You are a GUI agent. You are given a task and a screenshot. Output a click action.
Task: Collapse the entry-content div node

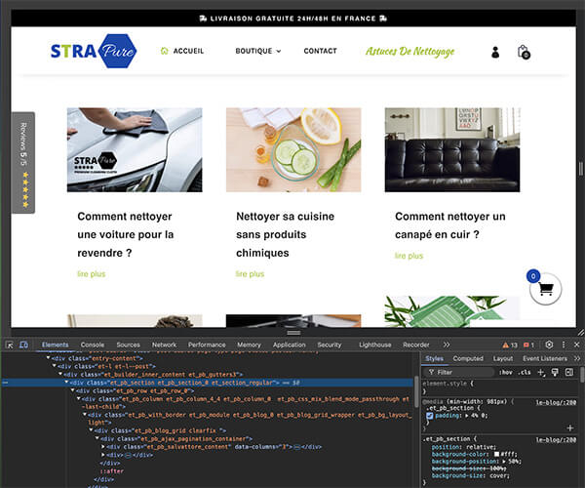48,358
